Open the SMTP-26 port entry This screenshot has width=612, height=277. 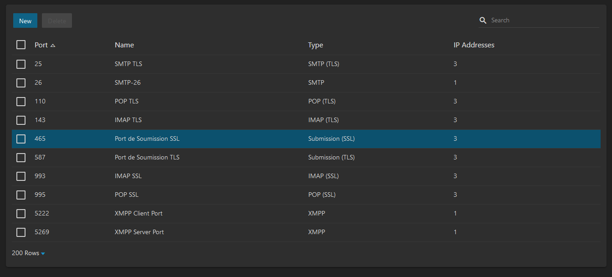[128, 83]
